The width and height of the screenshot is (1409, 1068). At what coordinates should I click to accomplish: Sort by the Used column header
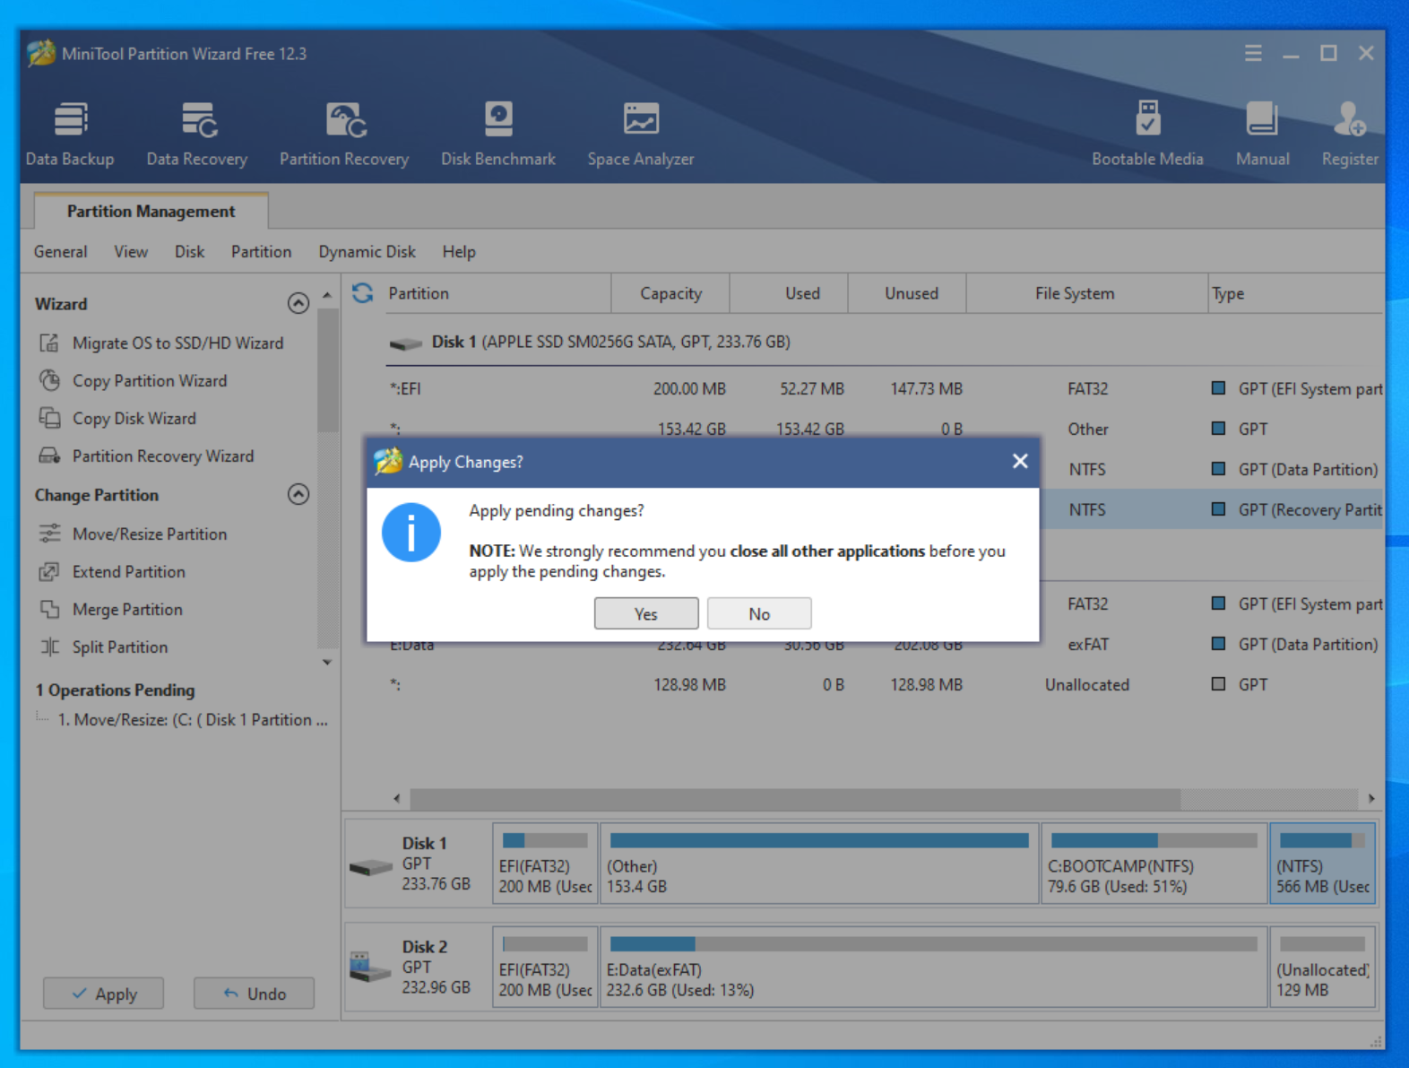click(x=789, y=293)
